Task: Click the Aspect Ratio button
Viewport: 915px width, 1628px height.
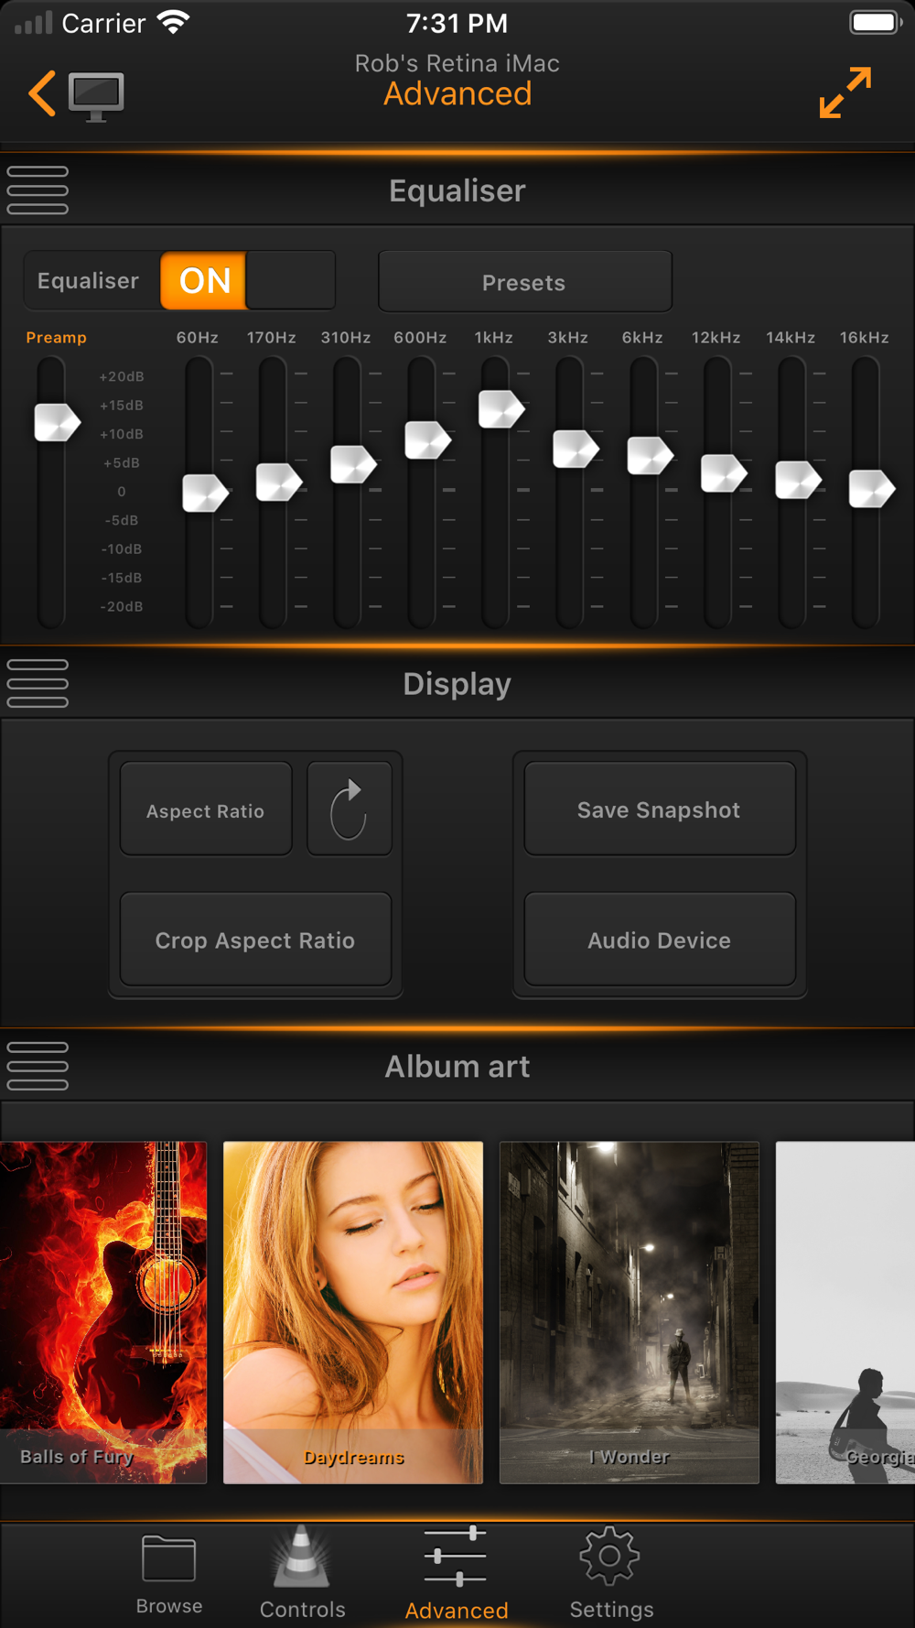Action: [206, 809]
